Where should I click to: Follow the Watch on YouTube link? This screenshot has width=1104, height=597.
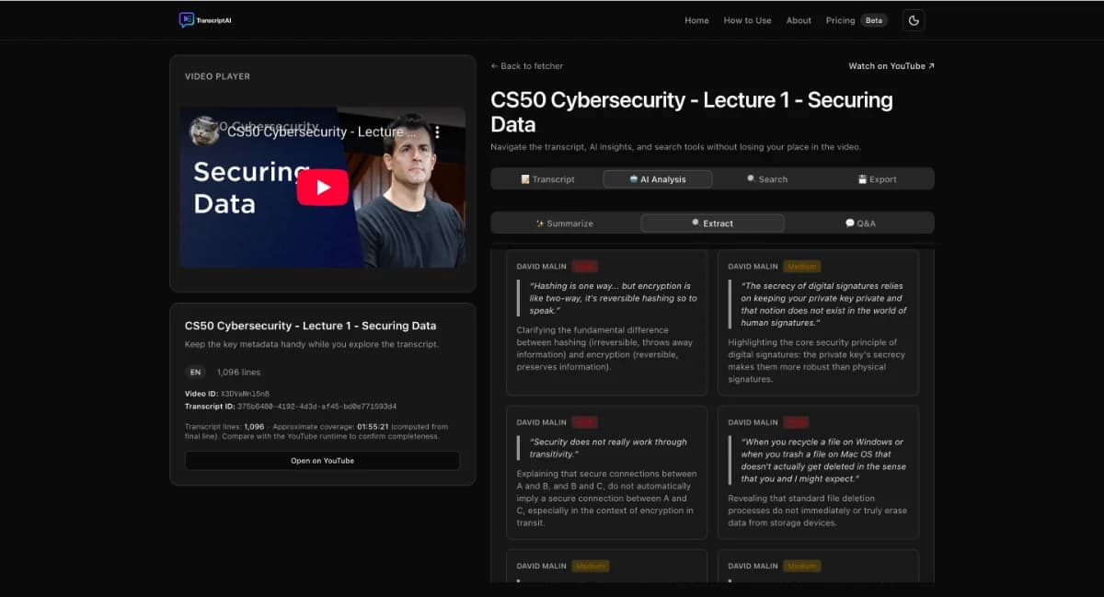tap(891, 66)
